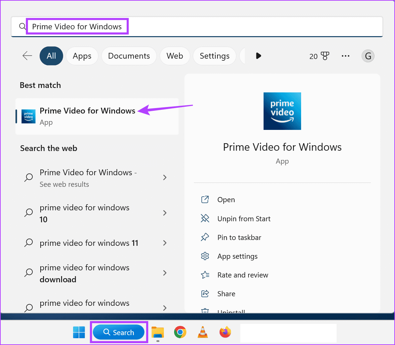This screenshot has width=395, height=345.
Task: Choose Pin to taskbar
Action: click(x=239, y=238)
